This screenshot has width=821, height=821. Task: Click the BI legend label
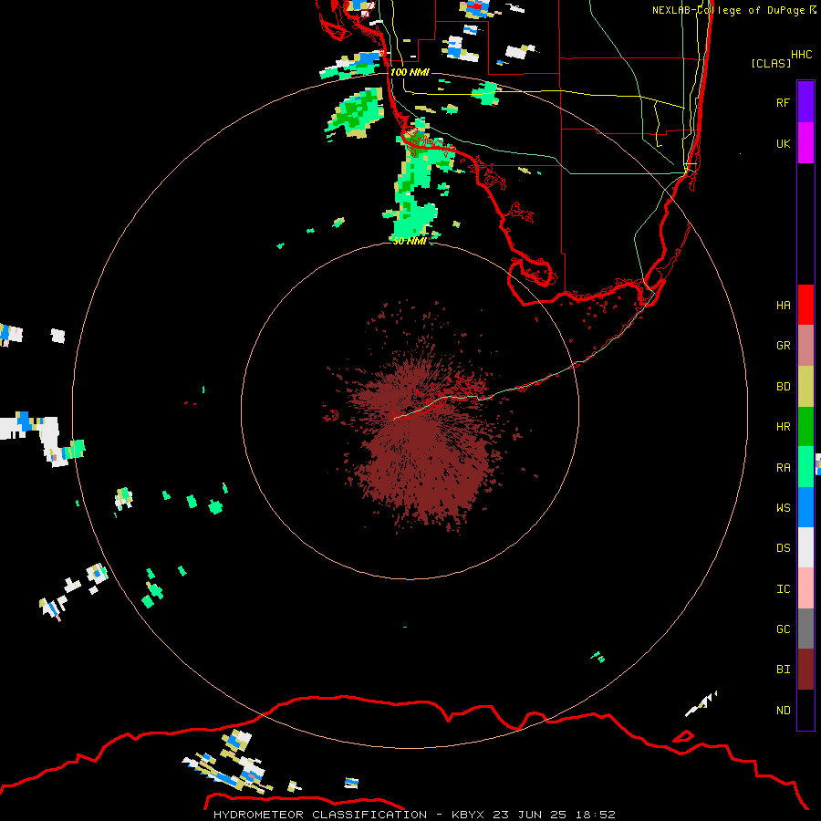coord(783,670)
